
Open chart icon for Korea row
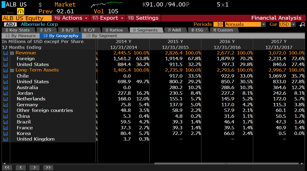coord(6,133)
